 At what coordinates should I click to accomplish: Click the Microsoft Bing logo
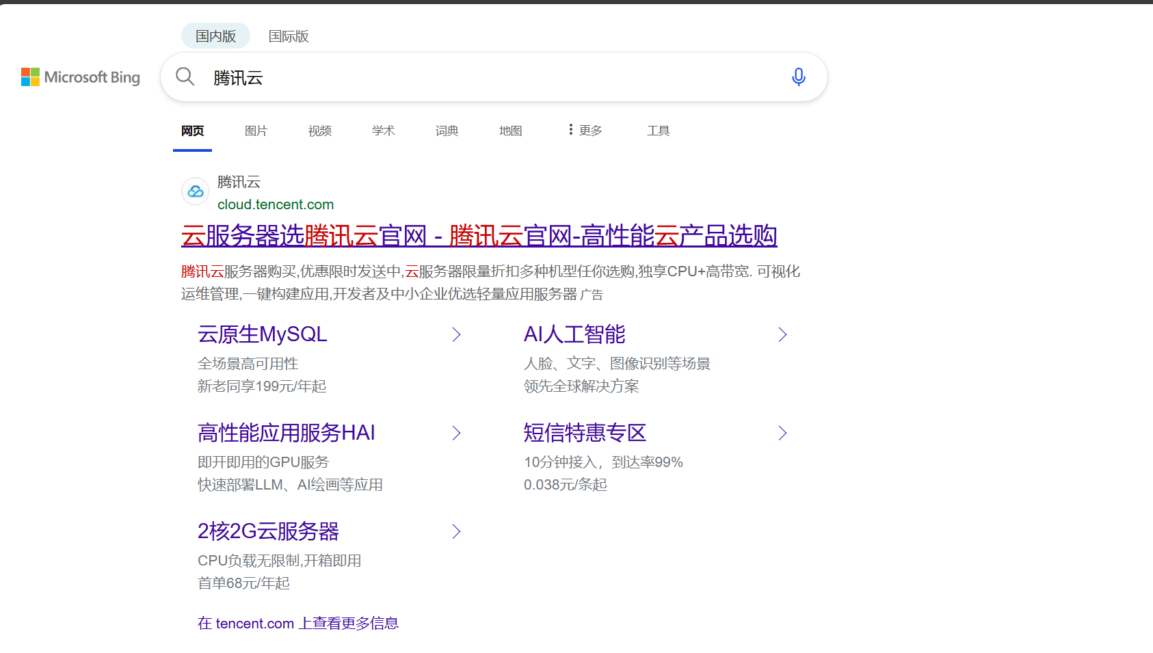[x=81, y=77]
